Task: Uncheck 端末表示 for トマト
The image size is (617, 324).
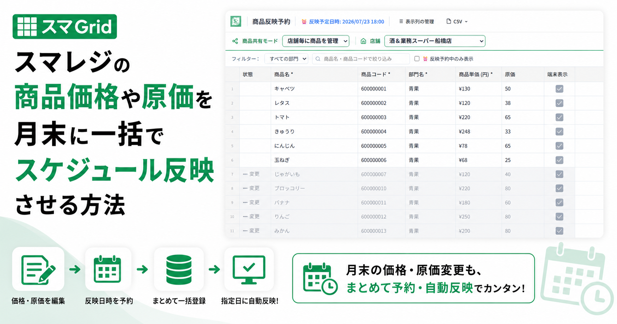Action: point(559,117)
